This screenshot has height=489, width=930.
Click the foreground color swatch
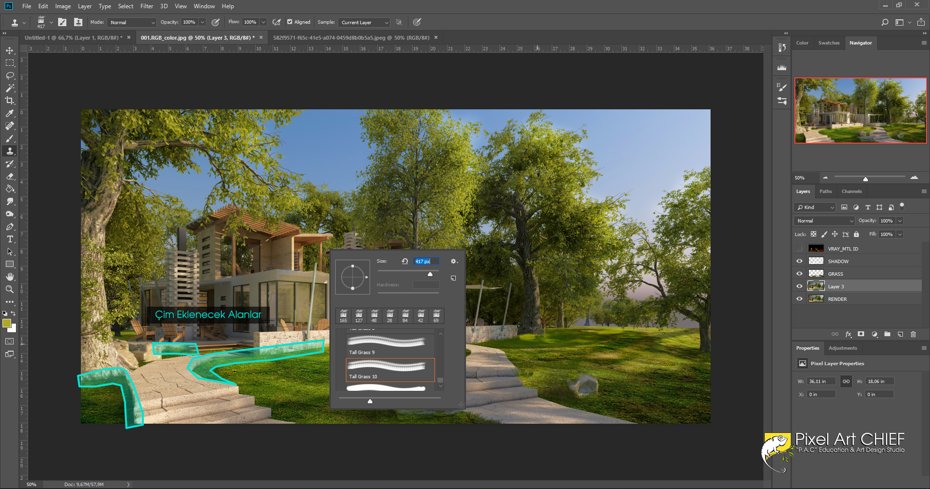(7, 323)
